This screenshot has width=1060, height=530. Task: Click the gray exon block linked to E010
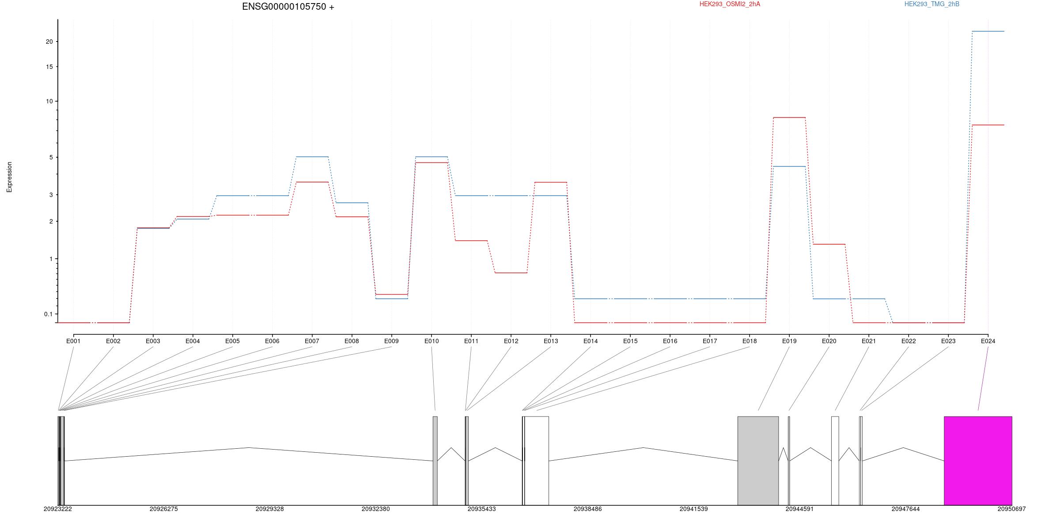tap(435, 461)
